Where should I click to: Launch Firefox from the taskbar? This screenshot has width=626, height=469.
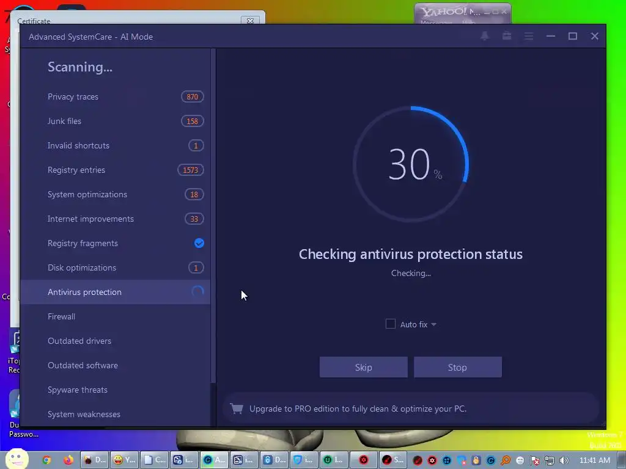pos(68,460)
